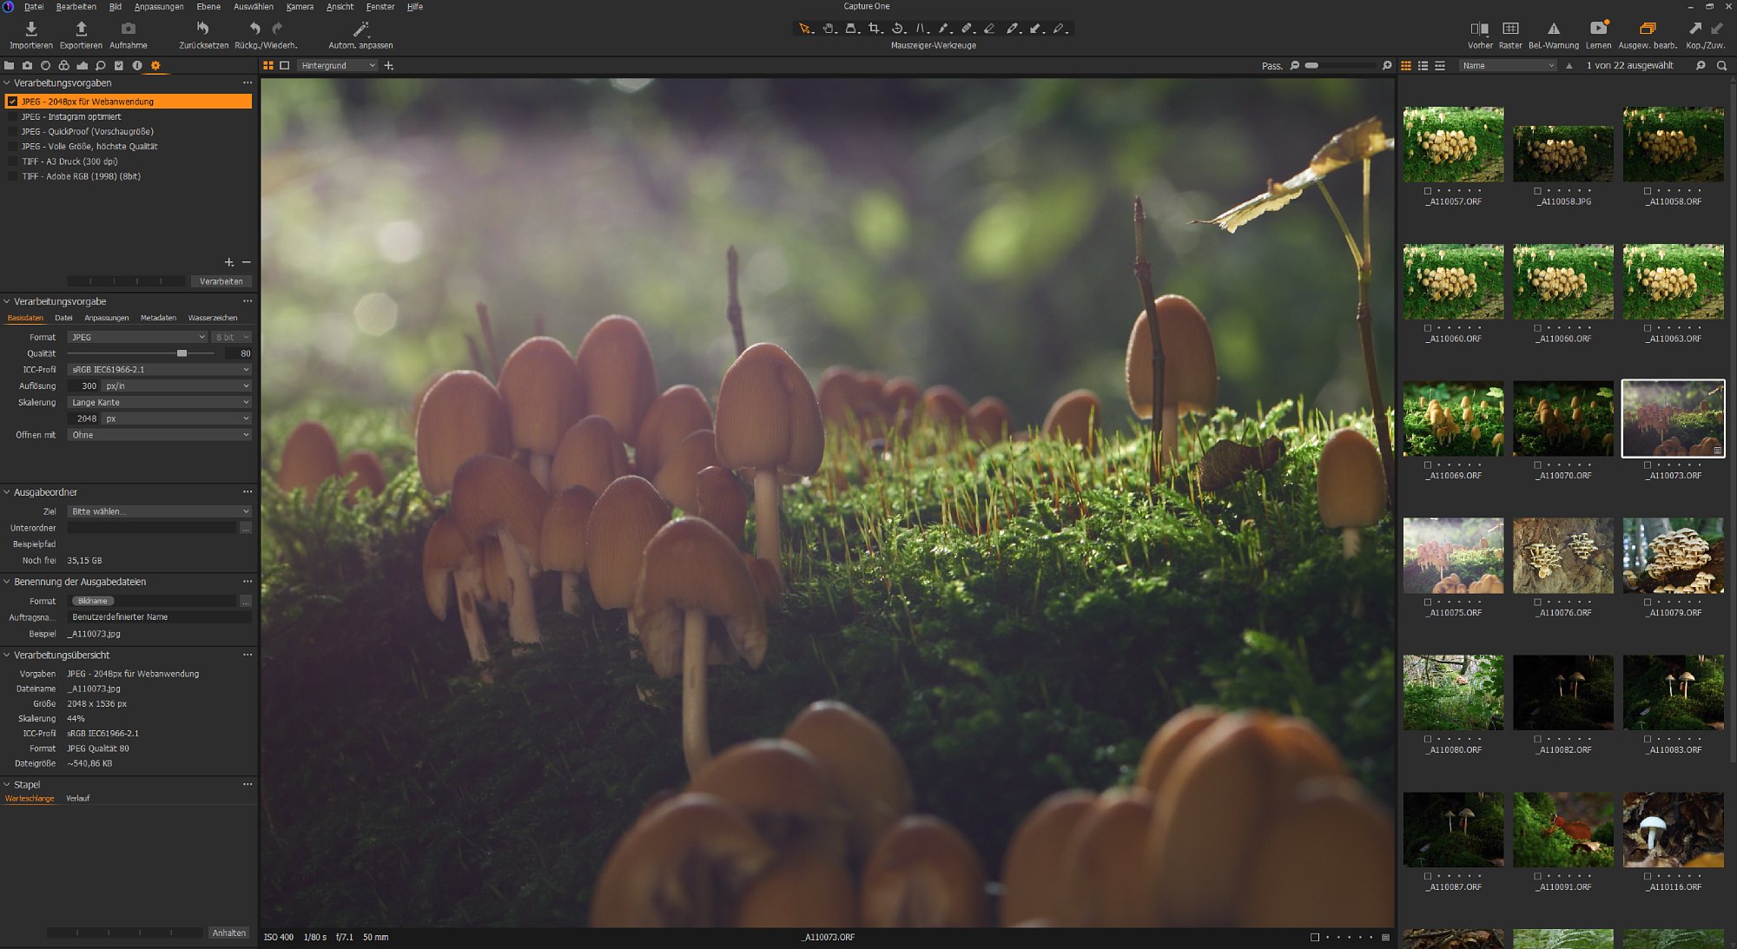Toggle Ausgew. bearb. edit selected variants
Screen dimensions: 1737x949
(x=1647, y=29)
